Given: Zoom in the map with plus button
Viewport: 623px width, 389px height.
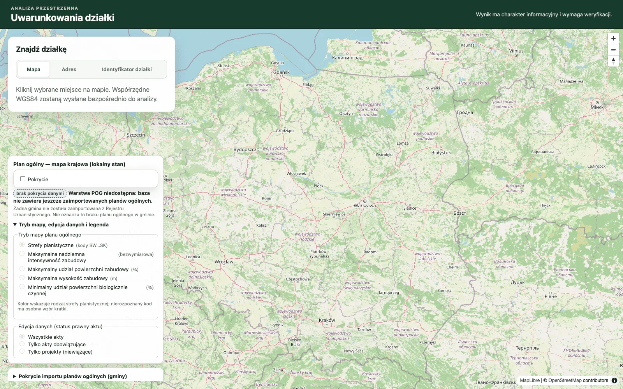Looking at the screenshot, I should point(613,39).
